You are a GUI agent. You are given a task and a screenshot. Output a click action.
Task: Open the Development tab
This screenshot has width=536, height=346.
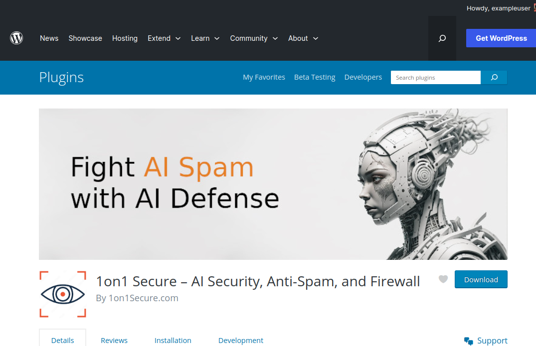point(241,340)
